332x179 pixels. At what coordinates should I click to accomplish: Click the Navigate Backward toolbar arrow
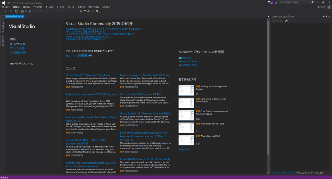coord(5,11)
